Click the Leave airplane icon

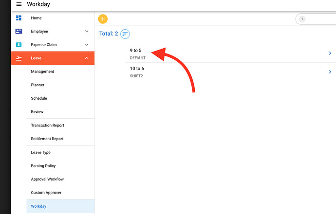pos(19,58)
